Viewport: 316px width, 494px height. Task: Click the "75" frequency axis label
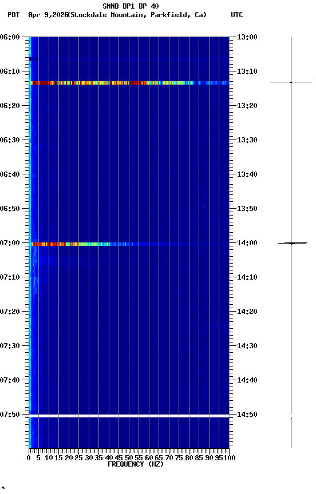[179, 458]
